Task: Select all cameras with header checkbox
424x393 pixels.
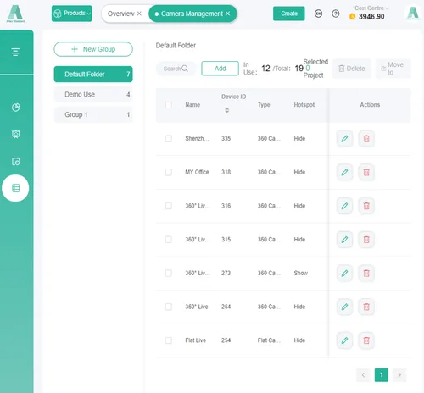Action: [x=169, y=105]
